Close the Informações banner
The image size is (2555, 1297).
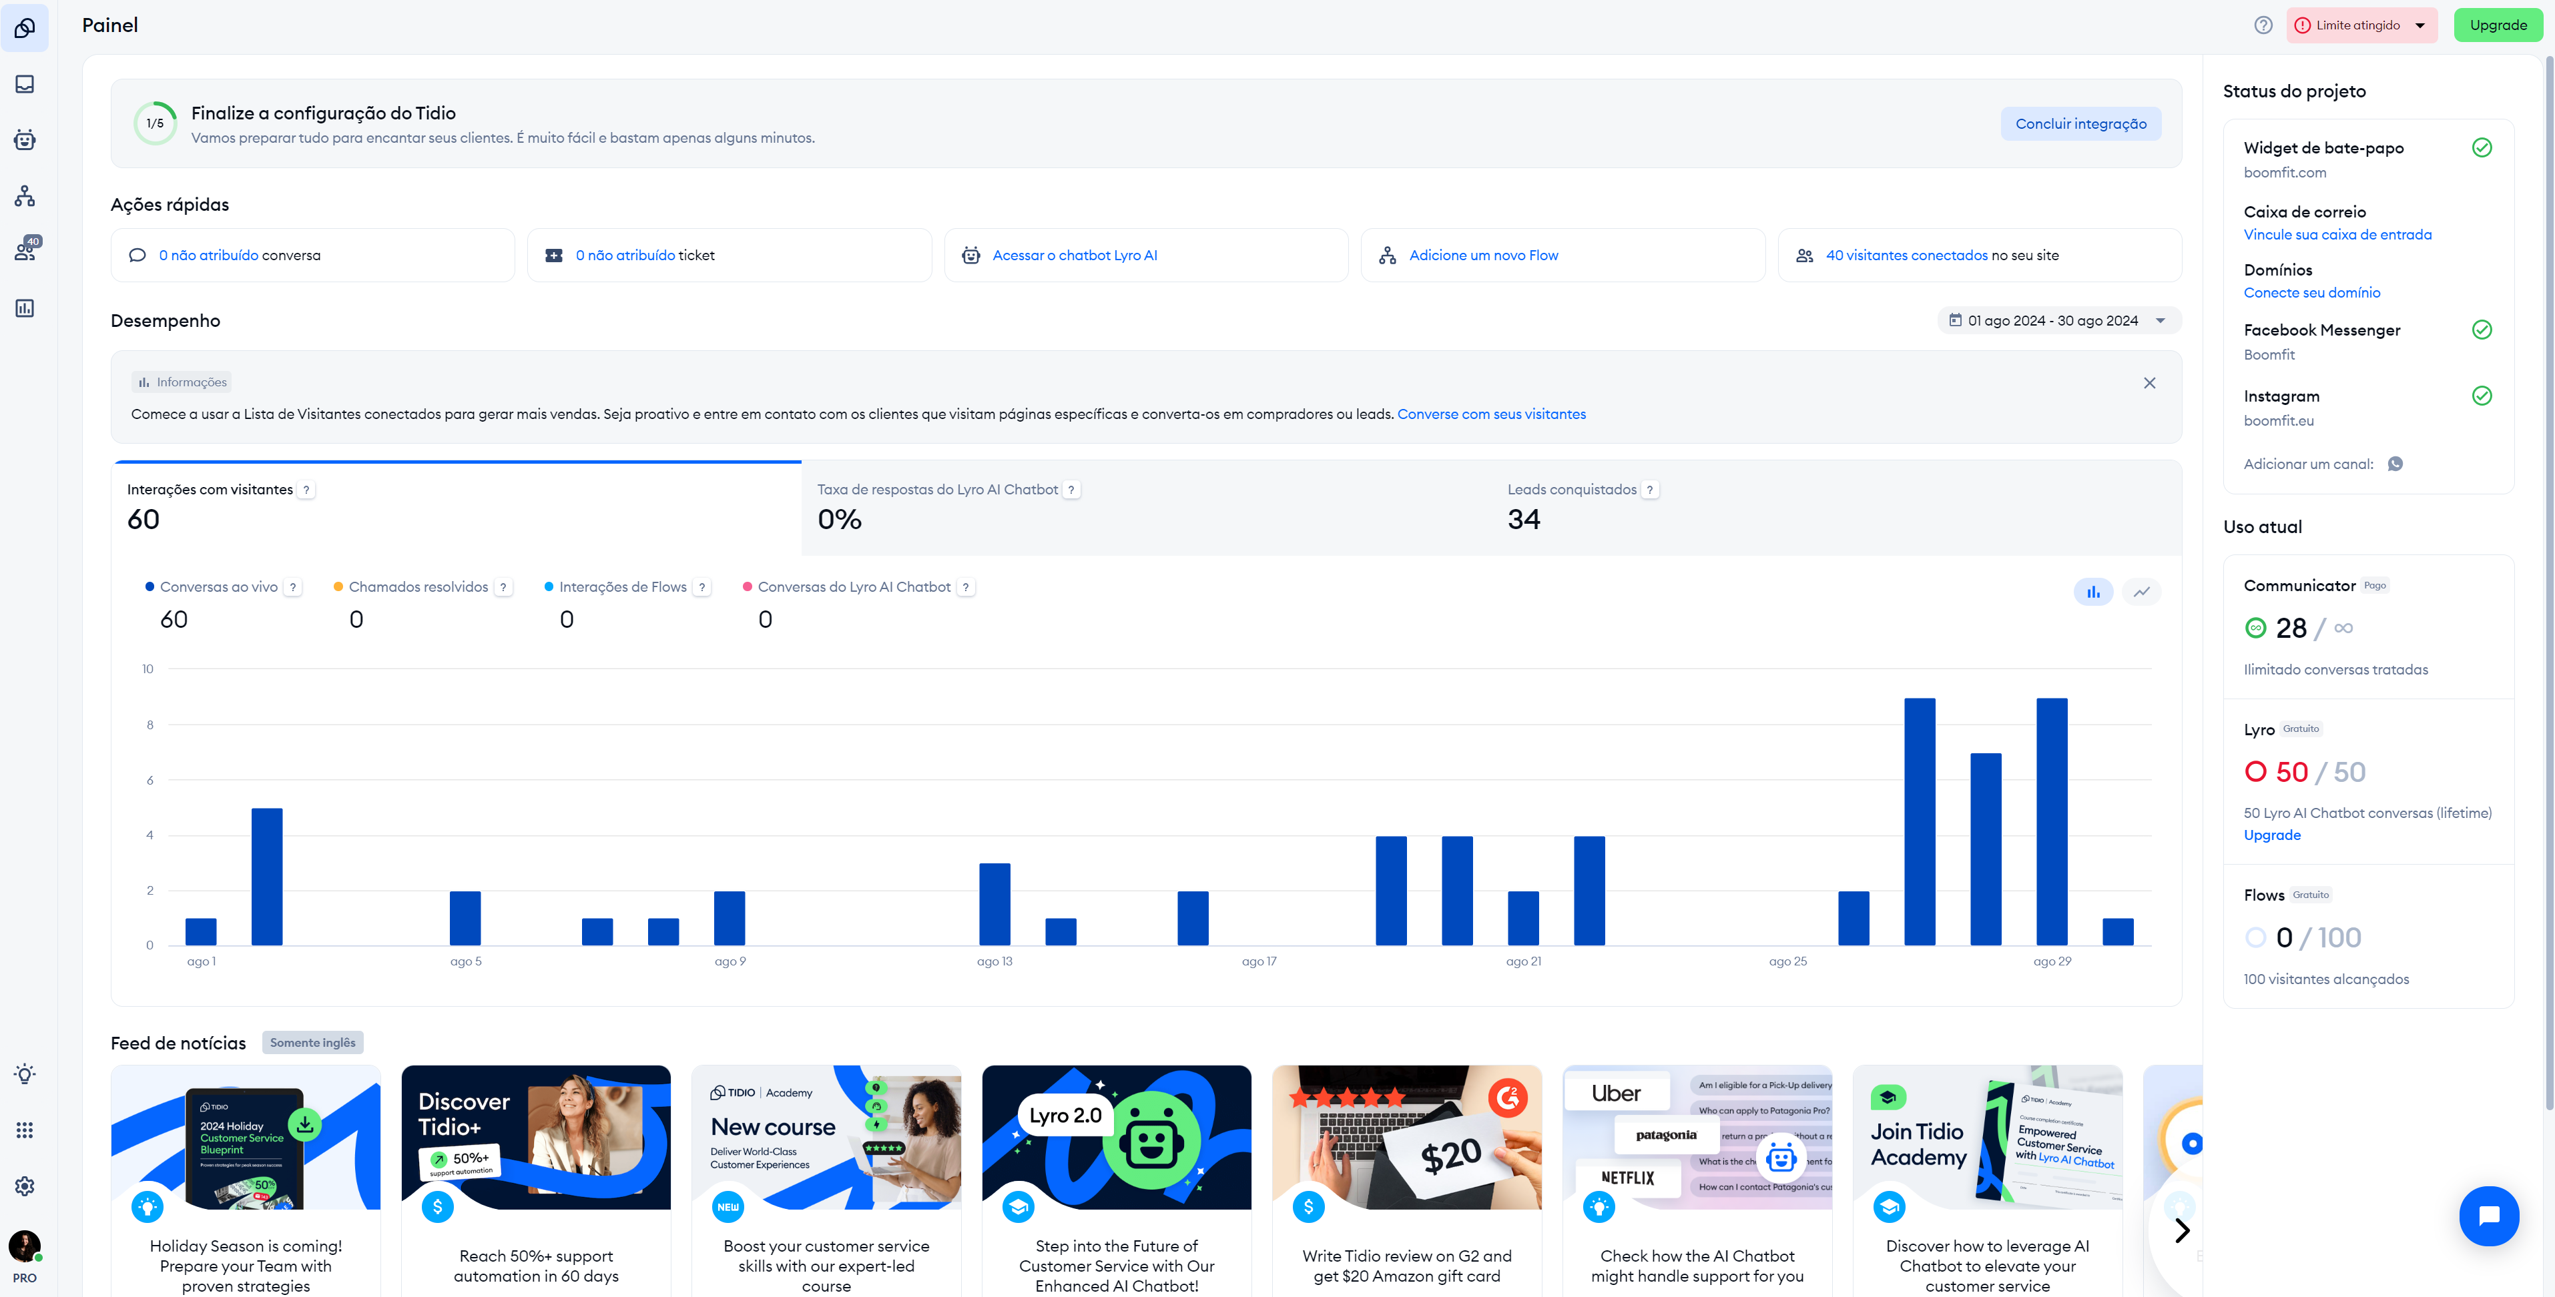click(x=2149, y=383)
